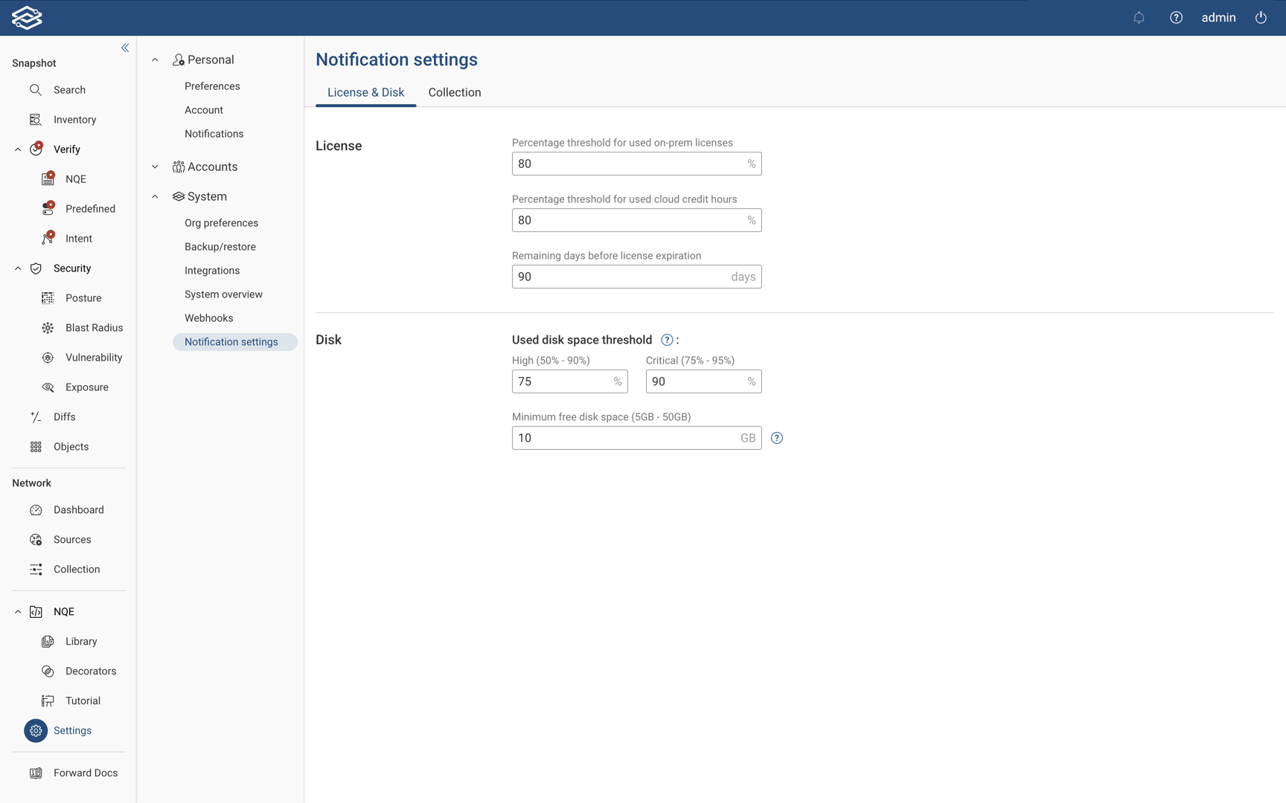Screen dimensions: 1286x803
Task: Click the logout power icon
Action: (1260, 17)
